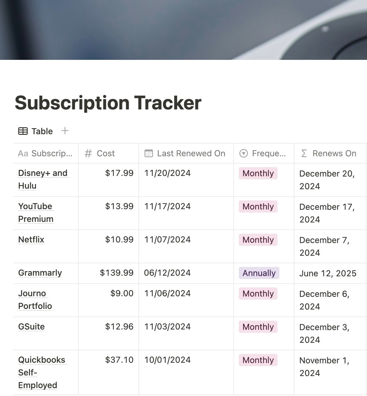This screenshot has width=367, height=396.
Task: Select the $12.96 cost cell
Action: [x=109, y=334]
